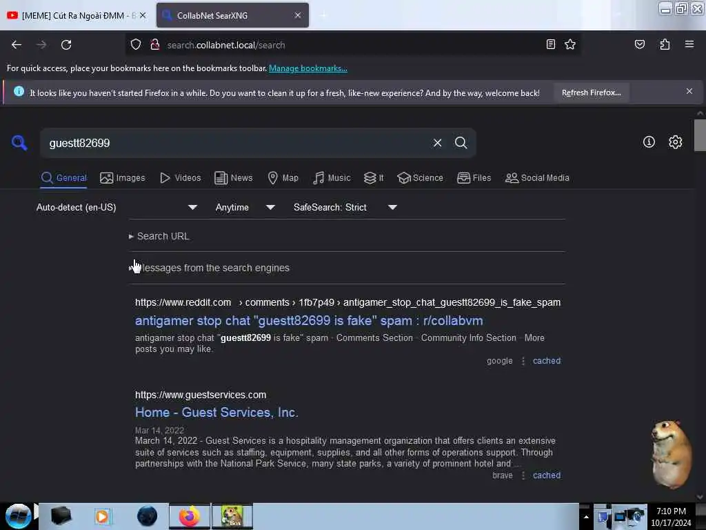
Task: Dismiss the Firefox refresh notification bar
Action: tap(689, 92)
